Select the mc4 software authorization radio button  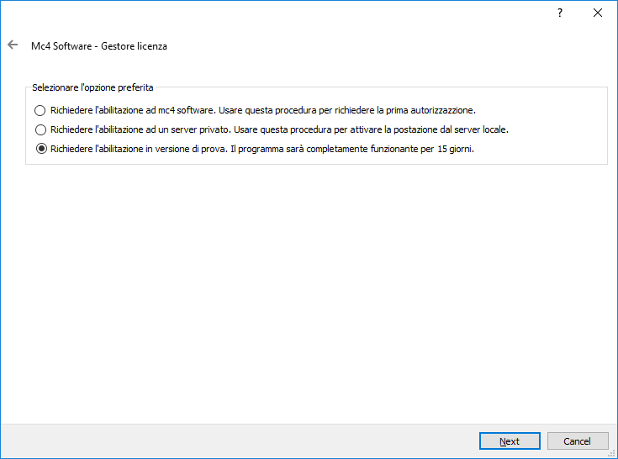[x=40, y=110]
